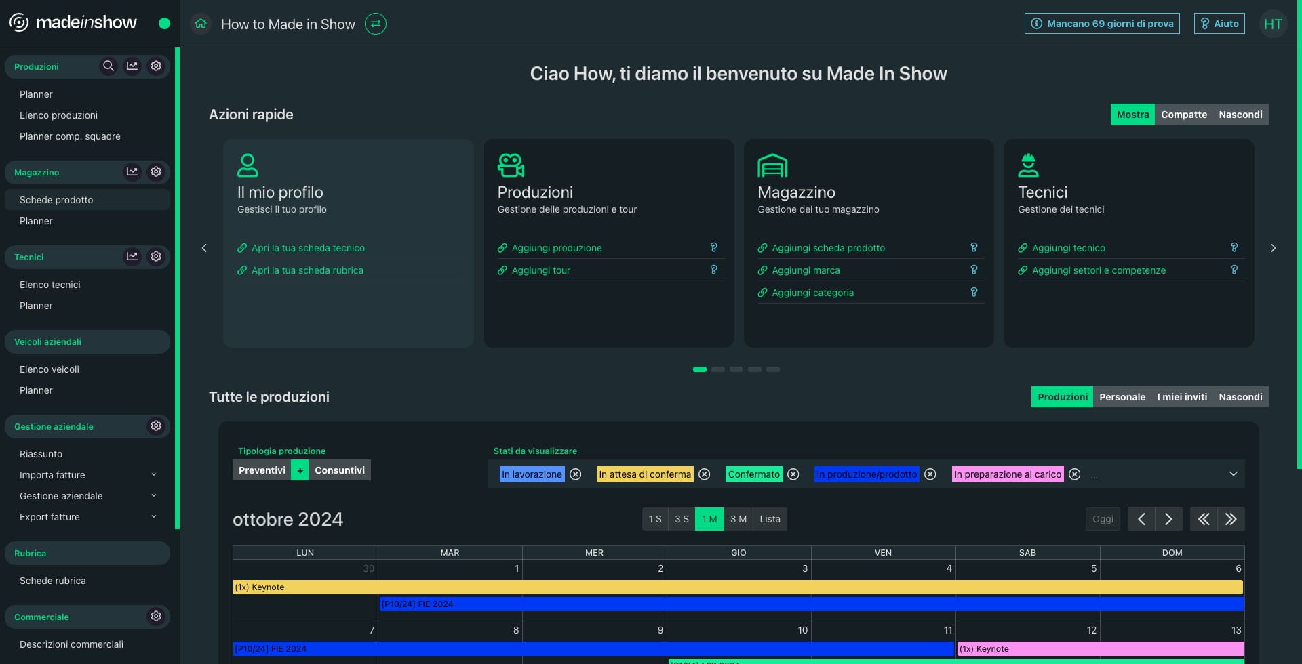The image size is (1302, 664).
Task: Open the Magazzino statistics chart icon
Action: tap(132, 171)
